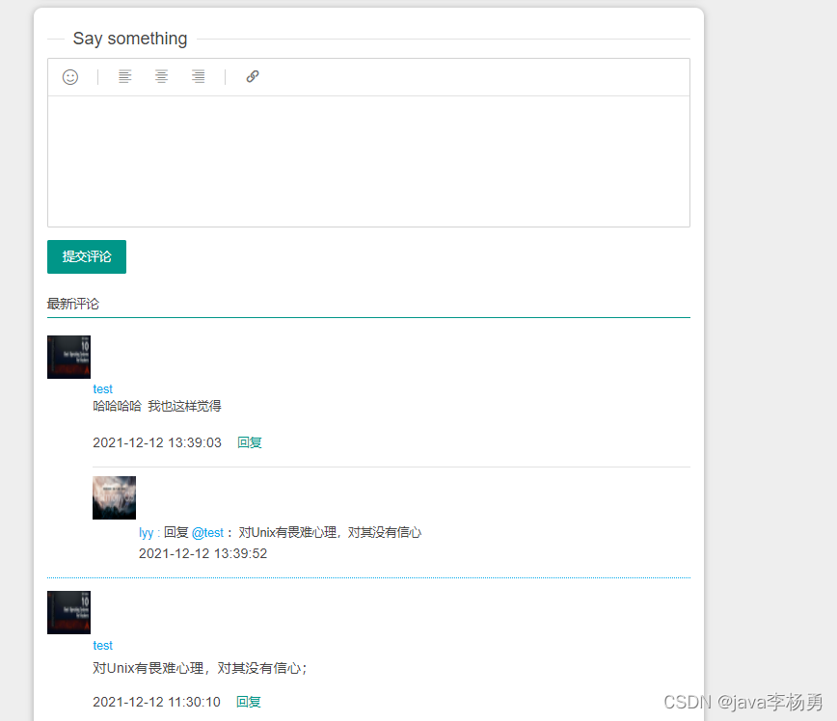Click 回复 on test's second comment

(x=248, y=701)
